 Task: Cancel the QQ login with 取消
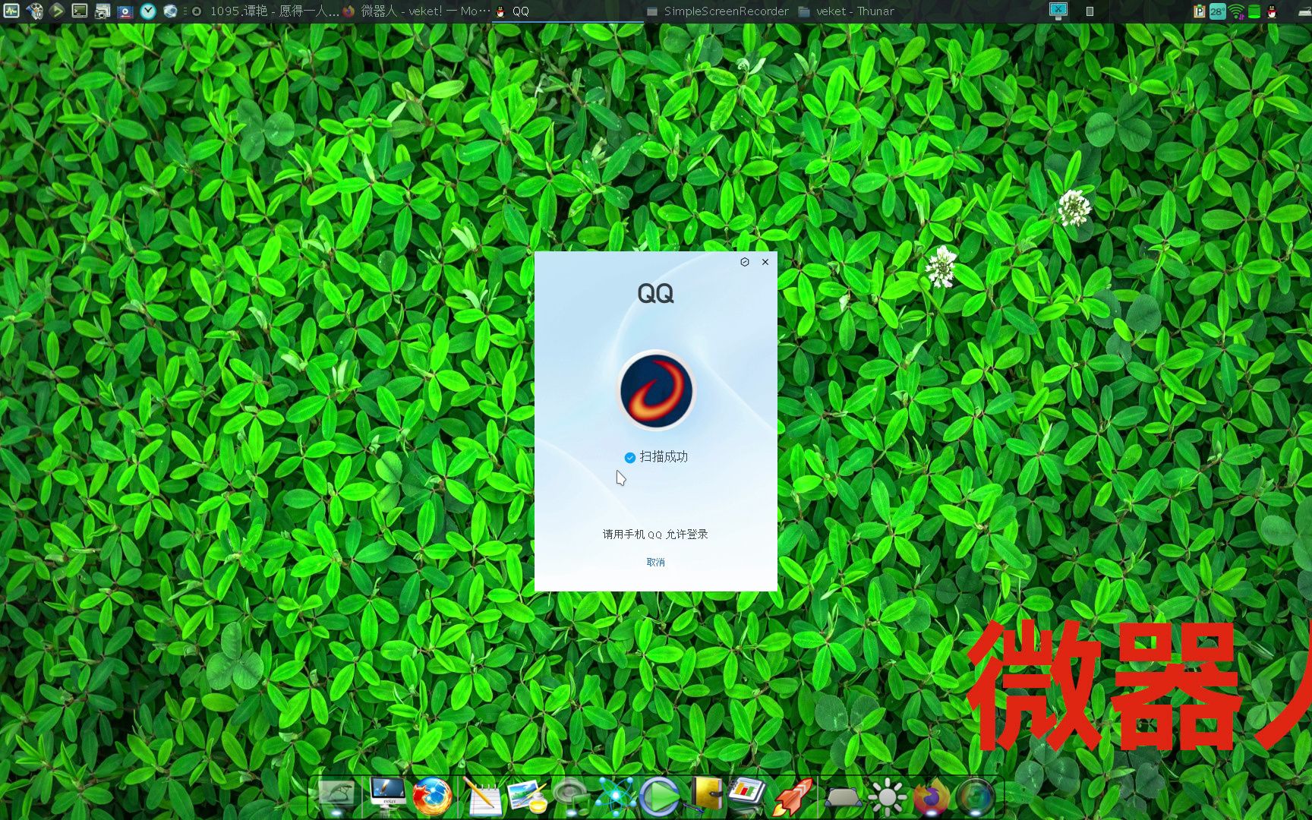[655, 562]
